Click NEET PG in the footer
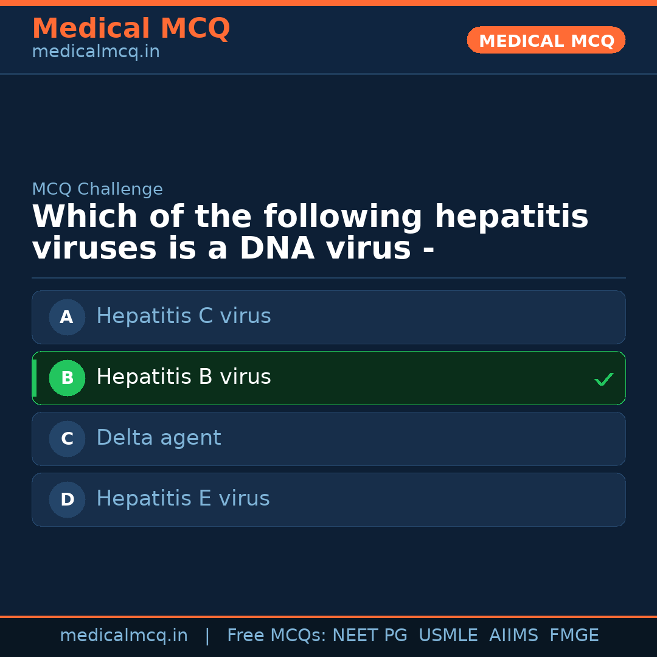 (x=370, y=636)
